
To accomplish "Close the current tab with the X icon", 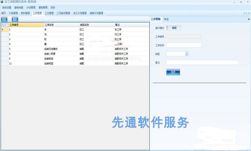I will (x=249, y=13).
